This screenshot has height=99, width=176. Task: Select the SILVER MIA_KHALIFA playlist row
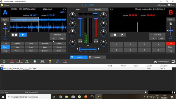[86, 69]
